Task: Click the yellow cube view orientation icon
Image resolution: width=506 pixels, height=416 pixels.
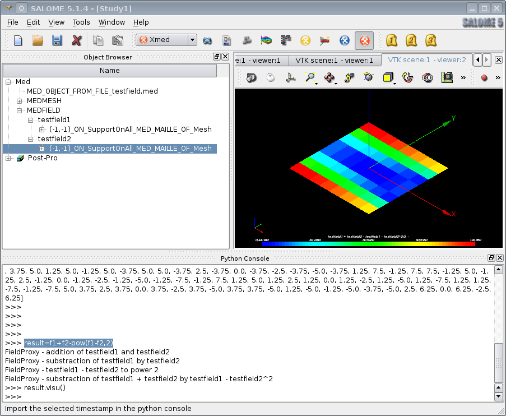Action: point(388,77)
